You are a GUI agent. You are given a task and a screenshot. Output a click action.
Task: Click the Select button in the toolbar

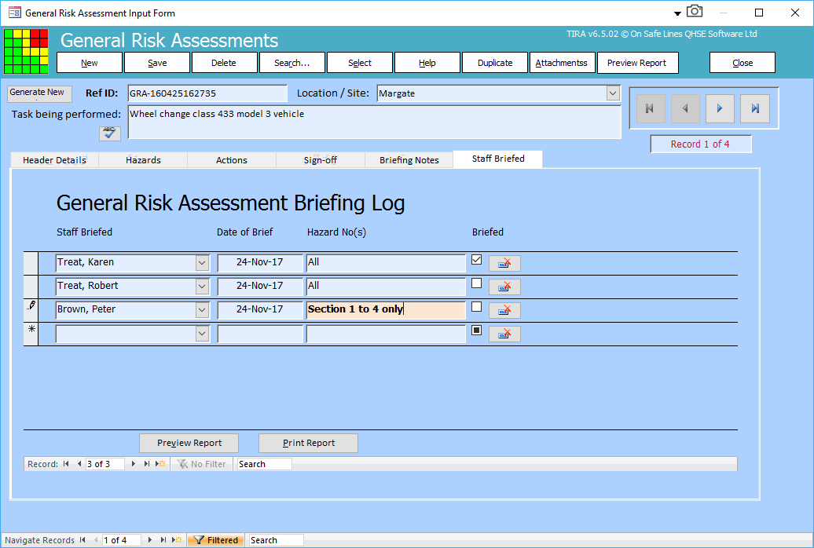tap(360, 63)
